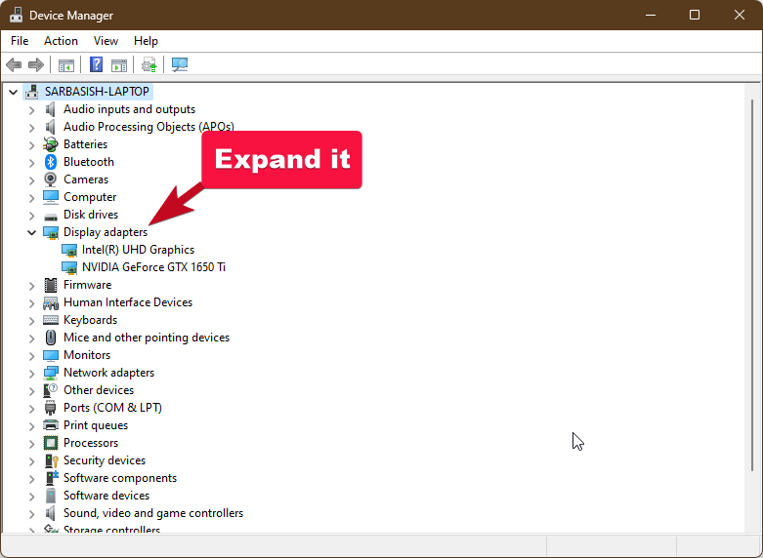Click the Software devices icon
The width and height of the screenshot is (763, 558).
51,496
